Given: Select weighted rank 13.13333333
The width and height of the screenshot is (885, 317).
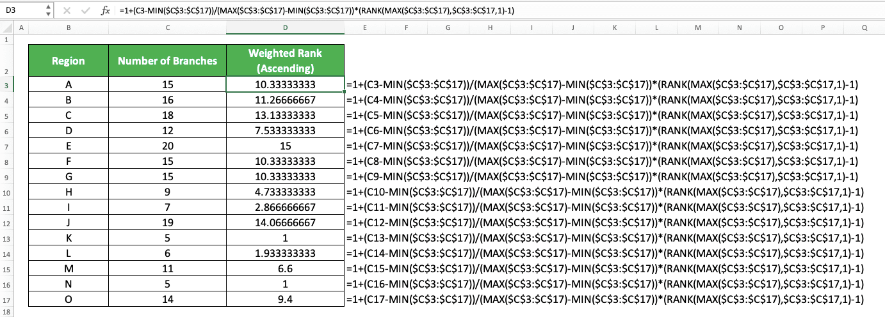Looking at the screenshot, I should [285, 116].
